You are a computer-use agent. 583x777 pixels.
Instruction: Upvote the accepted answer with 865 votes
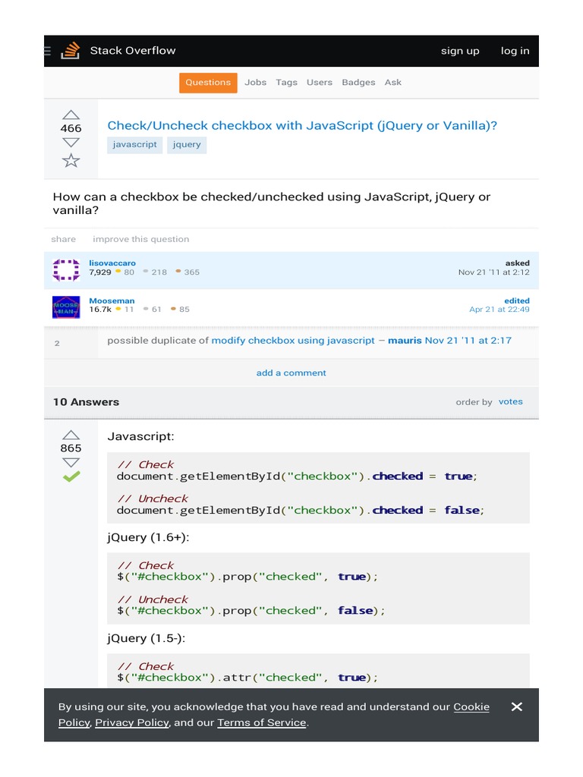coord(71,434)
